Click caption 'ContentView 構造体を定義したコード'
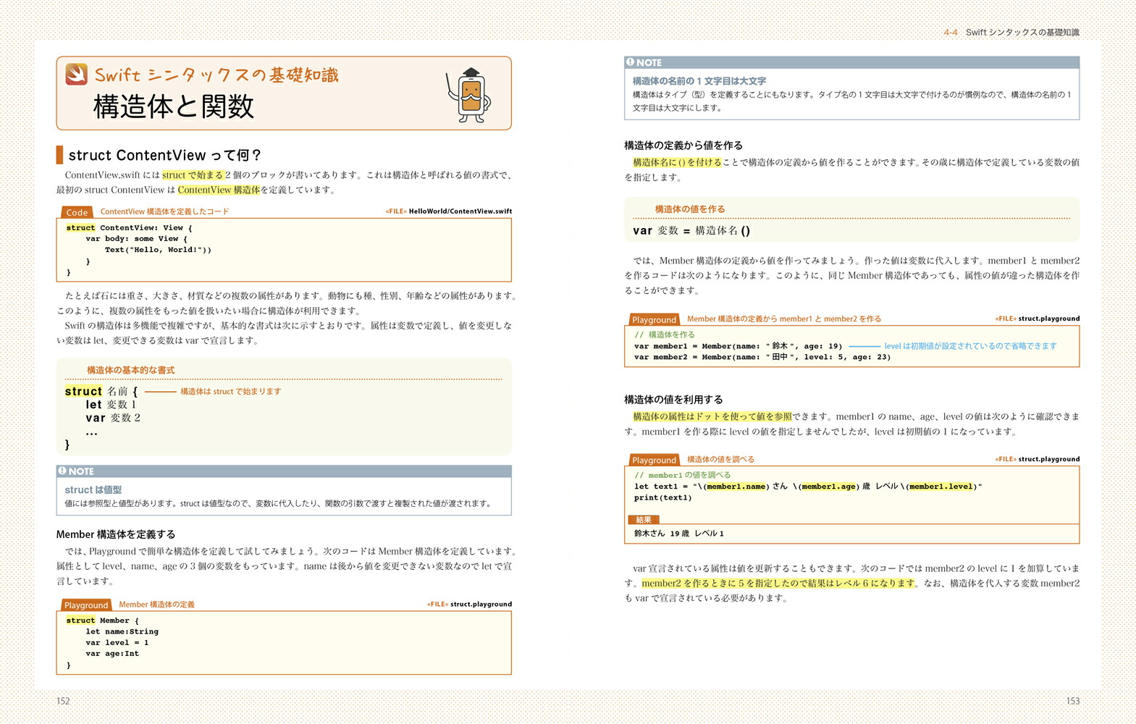 [x=164, y=211]
